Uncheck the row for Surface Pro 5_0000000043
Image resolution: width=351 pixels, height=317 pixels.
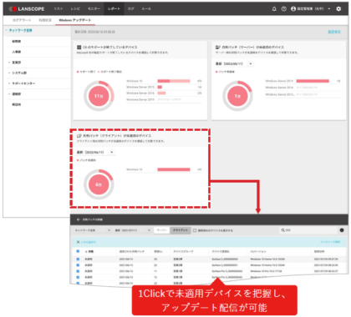click(78, 278)
